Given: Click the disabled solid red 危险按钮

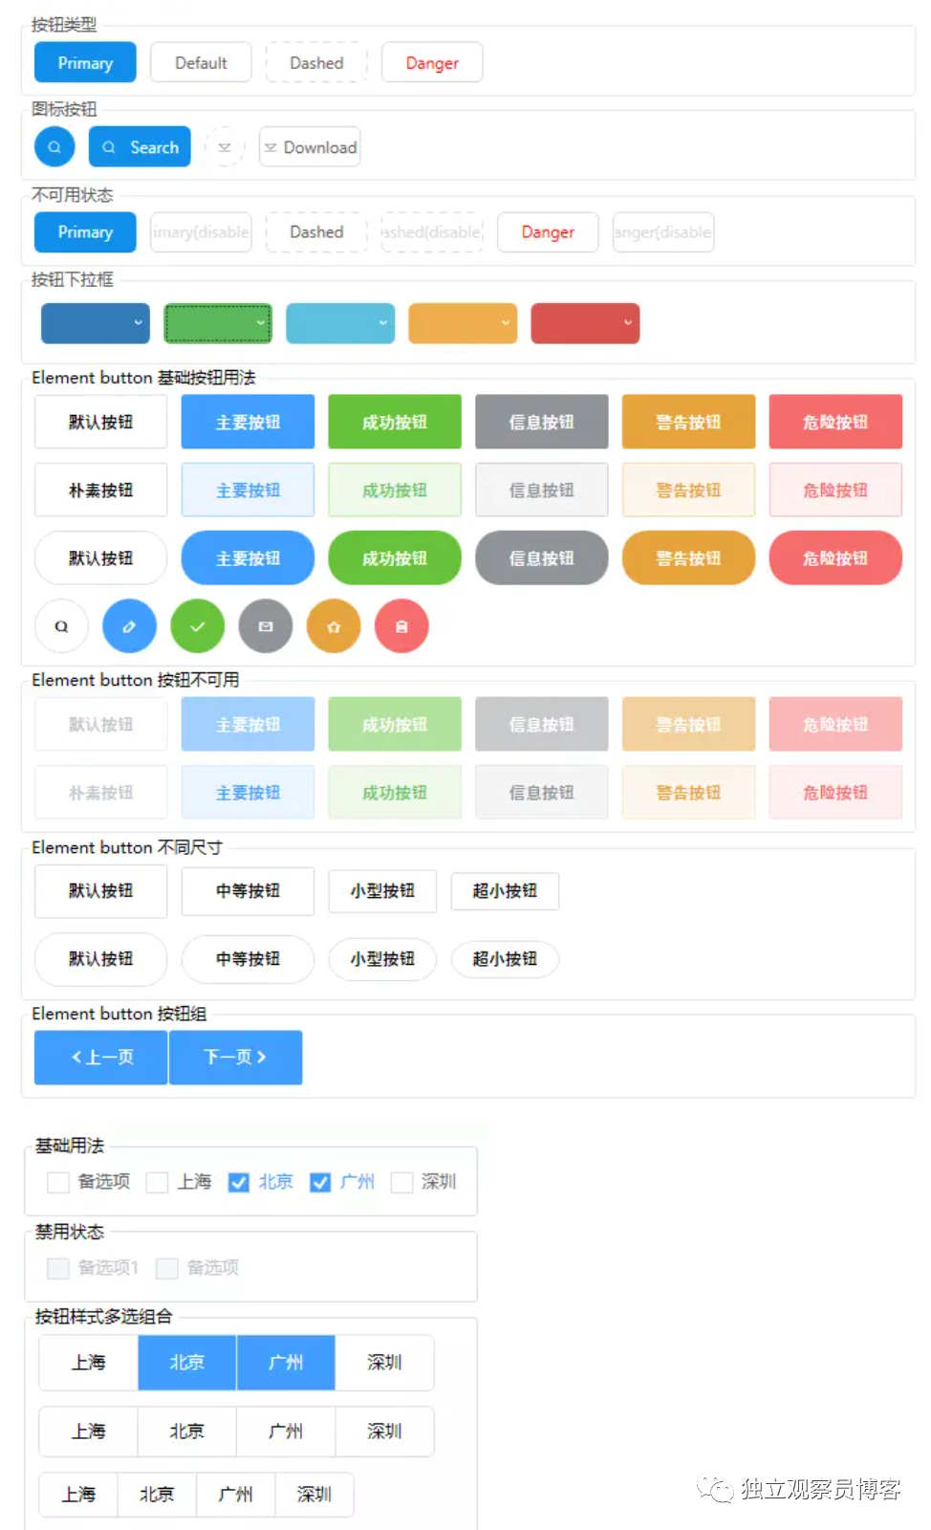Looking at the screenshot, I should (835, 724).
